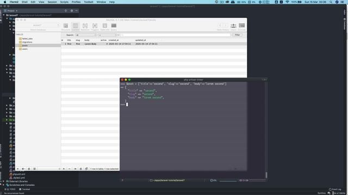Image resolution: width=348 pixels, height=195 pixels.
Task: Open the iTerm2 application menu
Action: (x=14, y=2)
